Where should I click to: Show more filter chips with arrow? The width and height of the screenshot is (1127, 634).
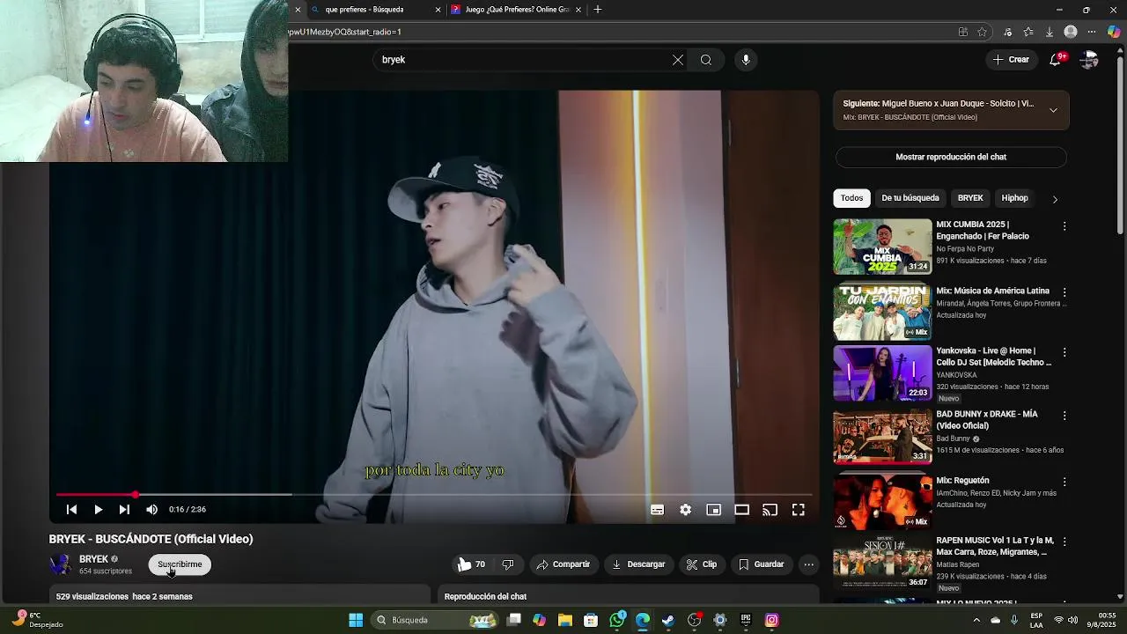pos(1055,199)
